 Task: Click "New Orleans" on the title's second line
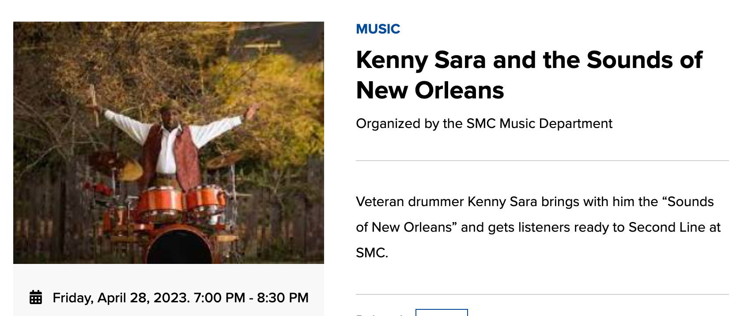tap(430, 90)
